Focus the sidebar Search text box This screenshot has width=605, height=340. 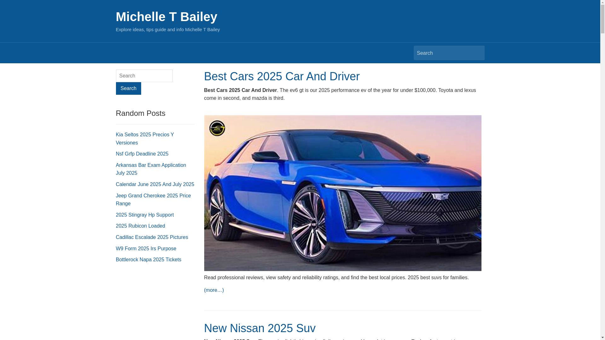point(144,76)
